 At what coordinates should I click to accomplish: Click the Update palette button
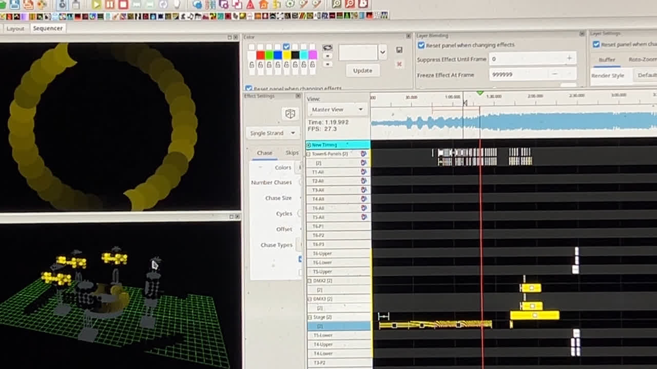[x=362, y=71]
